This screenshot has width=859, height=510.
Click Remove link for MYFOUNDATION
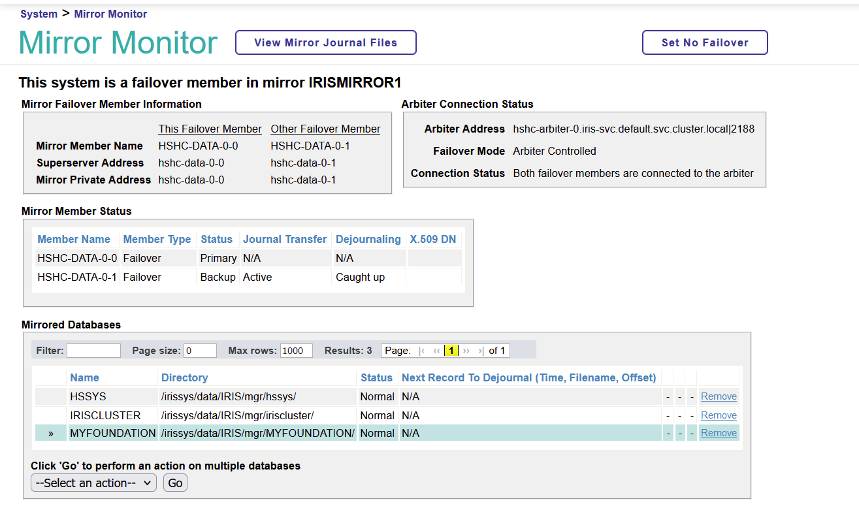tap(719, 433)
